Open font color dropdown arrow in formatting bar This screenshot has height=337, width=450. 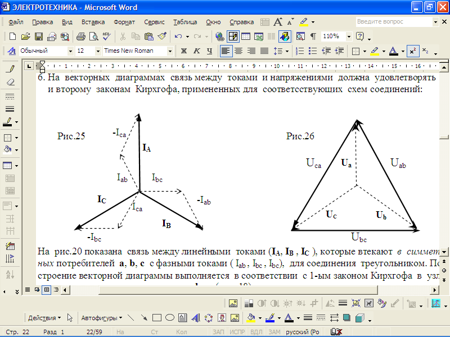coord(403,51)
